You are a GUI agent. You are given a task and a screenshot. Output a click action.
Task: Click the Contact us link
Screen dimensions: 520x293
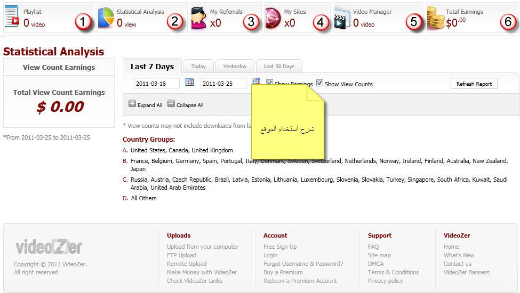click(x=457, y=264)
